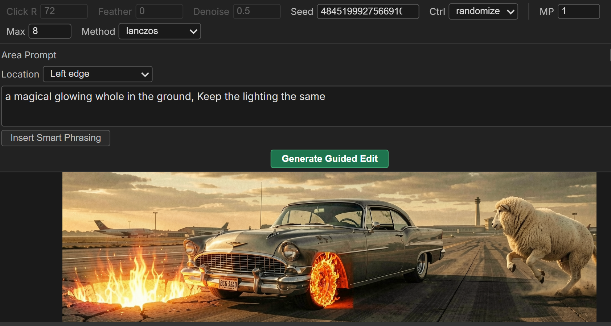Open the Ctrl randomize dropdown

[x=483, y=11]
